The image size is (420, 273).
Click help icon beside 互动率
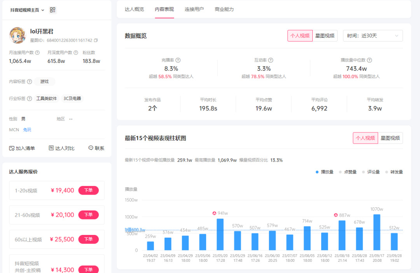[x=271, y=60]
